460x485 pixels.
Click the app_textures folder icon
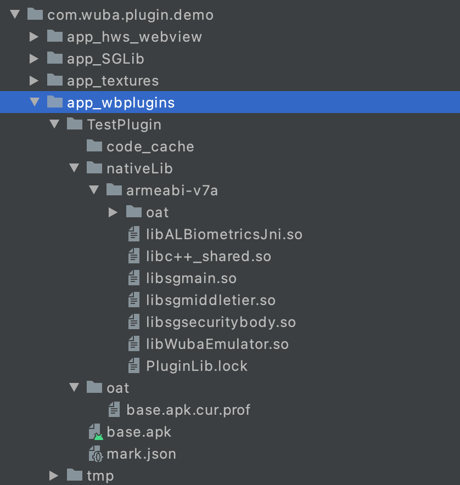tap(55, 81)
